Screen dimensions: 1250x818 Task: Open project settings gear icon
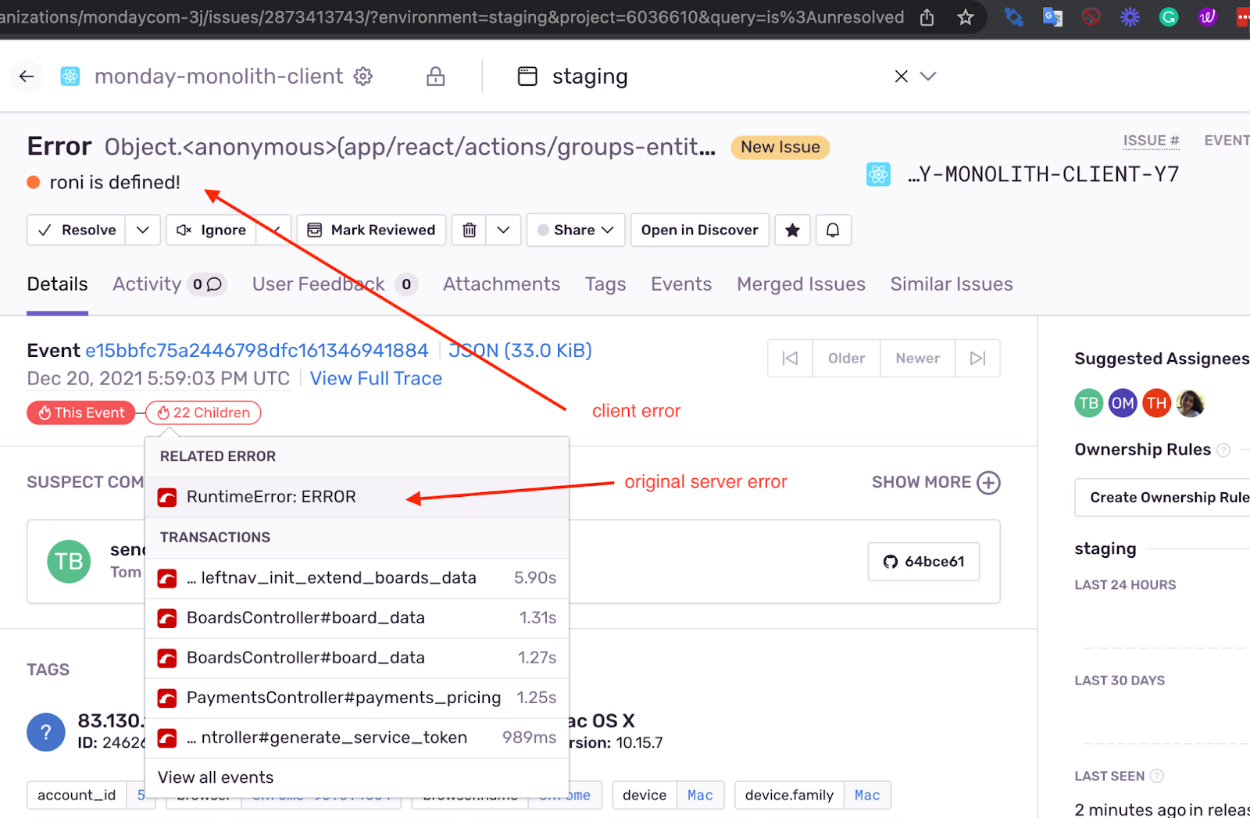click(x=363, y=76)
